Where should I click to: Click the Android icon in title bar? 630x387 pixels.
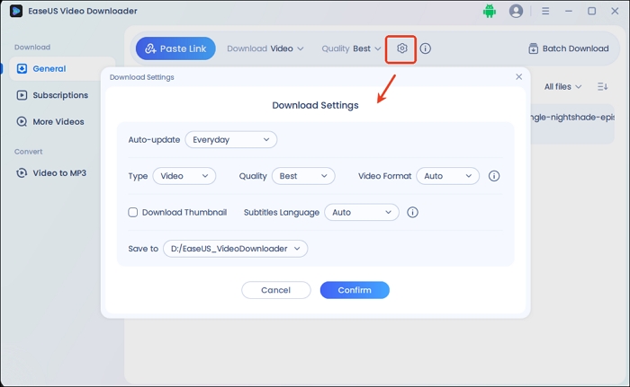tap(490, 12)
